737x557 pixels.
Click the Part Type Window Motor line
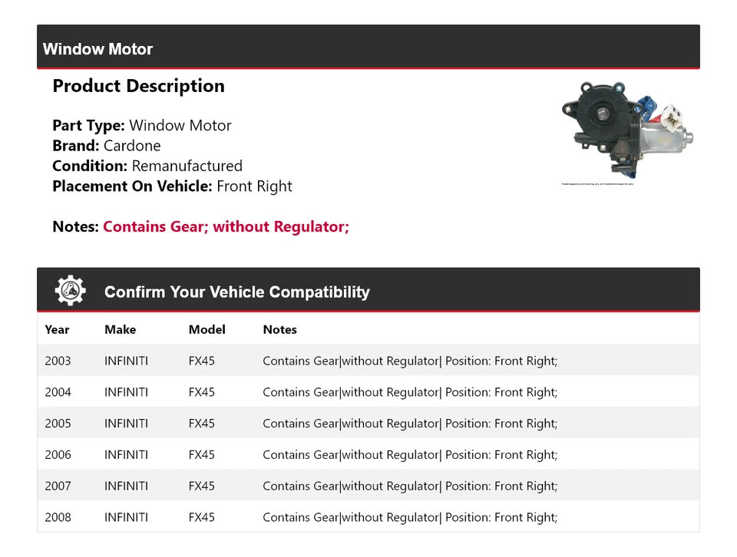click(x=141, y=125)
